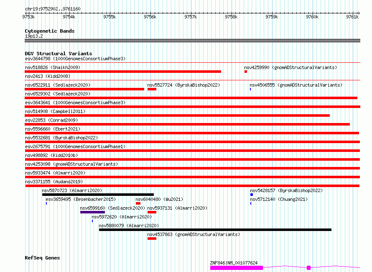This screenshot has width=372, height=272.
Task: Click the red bar under nsv5937131
Action: (152, 212)
